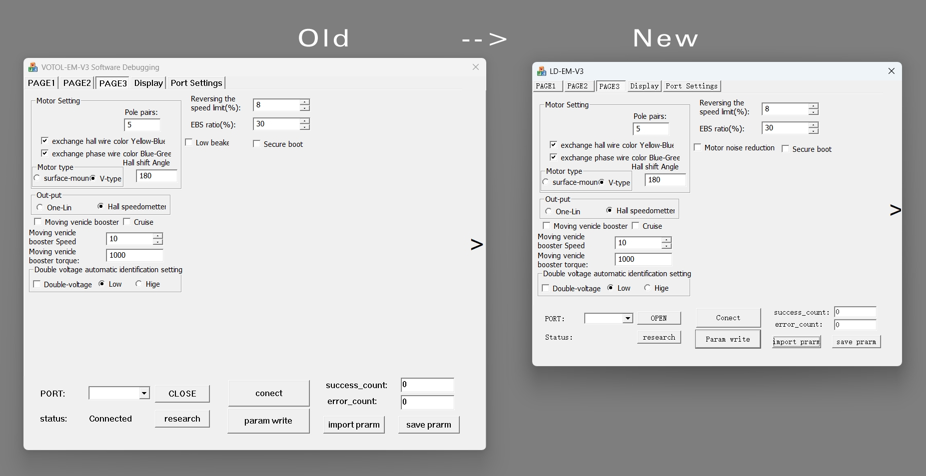Image resolution: width=926 pixels, height=476 pixels.
Task: Decrease booster speed value in LD-EM-V3 window
Action: pyautogui.click(x=666, y=246)
